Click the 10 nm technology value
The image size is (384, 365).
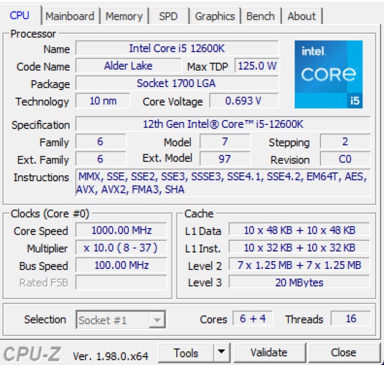[x=103, y=101]
